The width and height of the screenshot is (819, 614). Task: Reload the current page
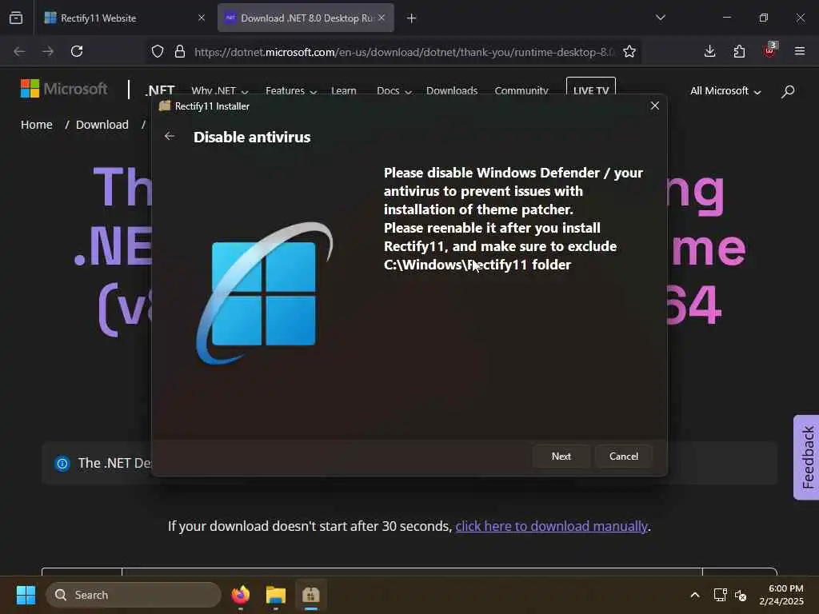77,51
